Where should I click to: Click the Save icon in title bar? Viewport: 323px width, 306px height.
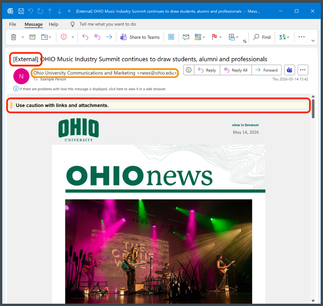click(x=21, y=11)
